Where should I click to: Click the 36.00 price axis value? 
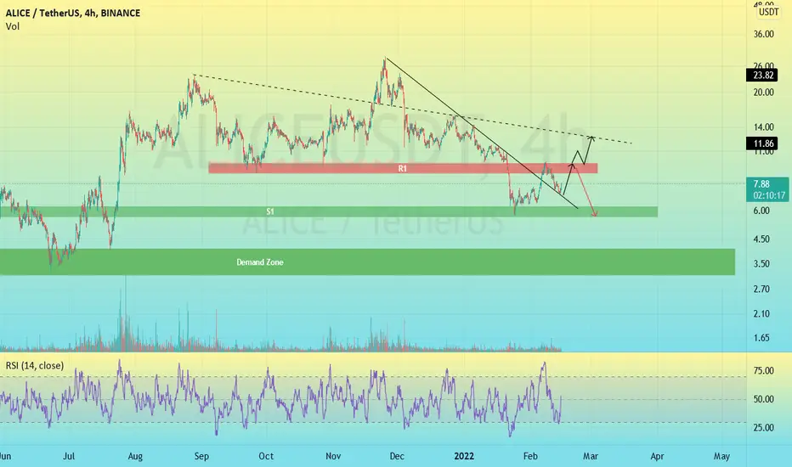763,34
